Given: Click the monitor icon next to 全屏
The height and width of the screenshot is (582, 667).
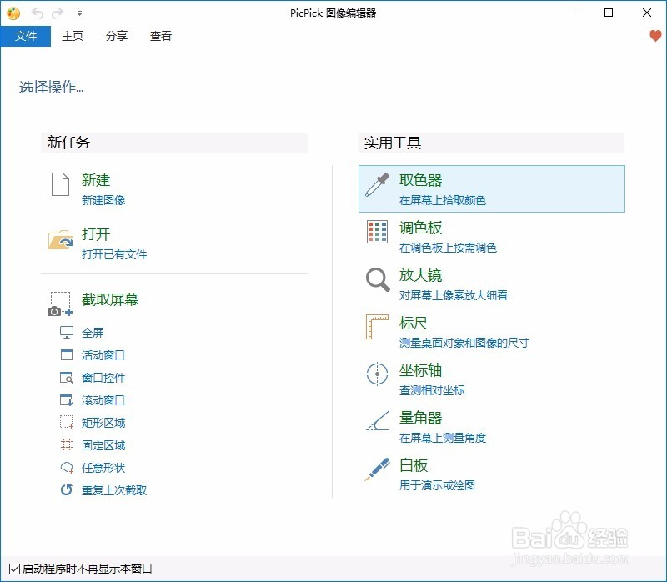Looking at the screenshot, I should pyautogui.click(x=67, y=332).
